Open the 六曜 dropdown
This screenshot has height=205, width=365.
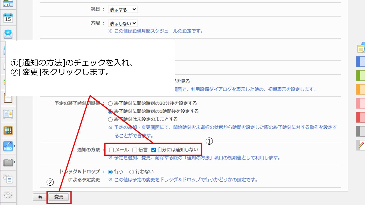(123, 23)
